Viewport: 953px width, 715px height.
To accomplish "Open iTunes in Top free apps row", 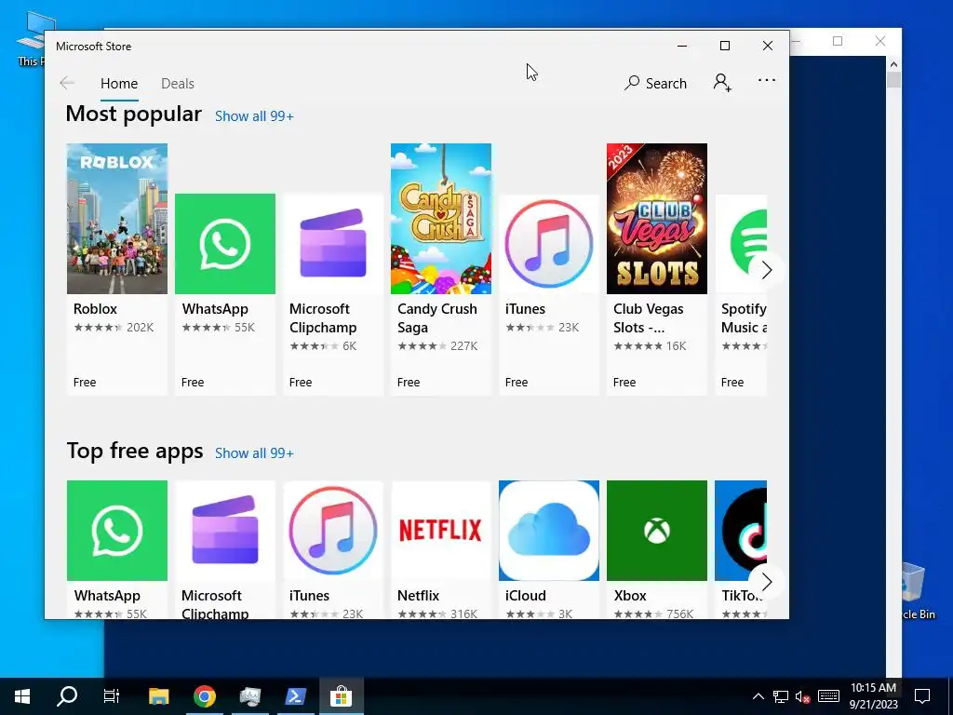I will coord(333,549).
